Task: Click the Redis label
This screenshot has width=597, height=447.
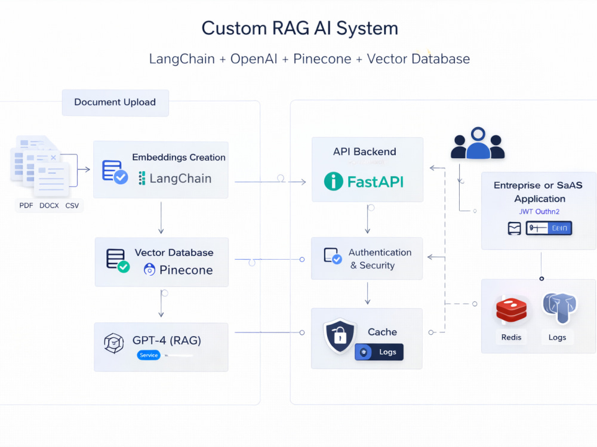Action: (511, 337)
